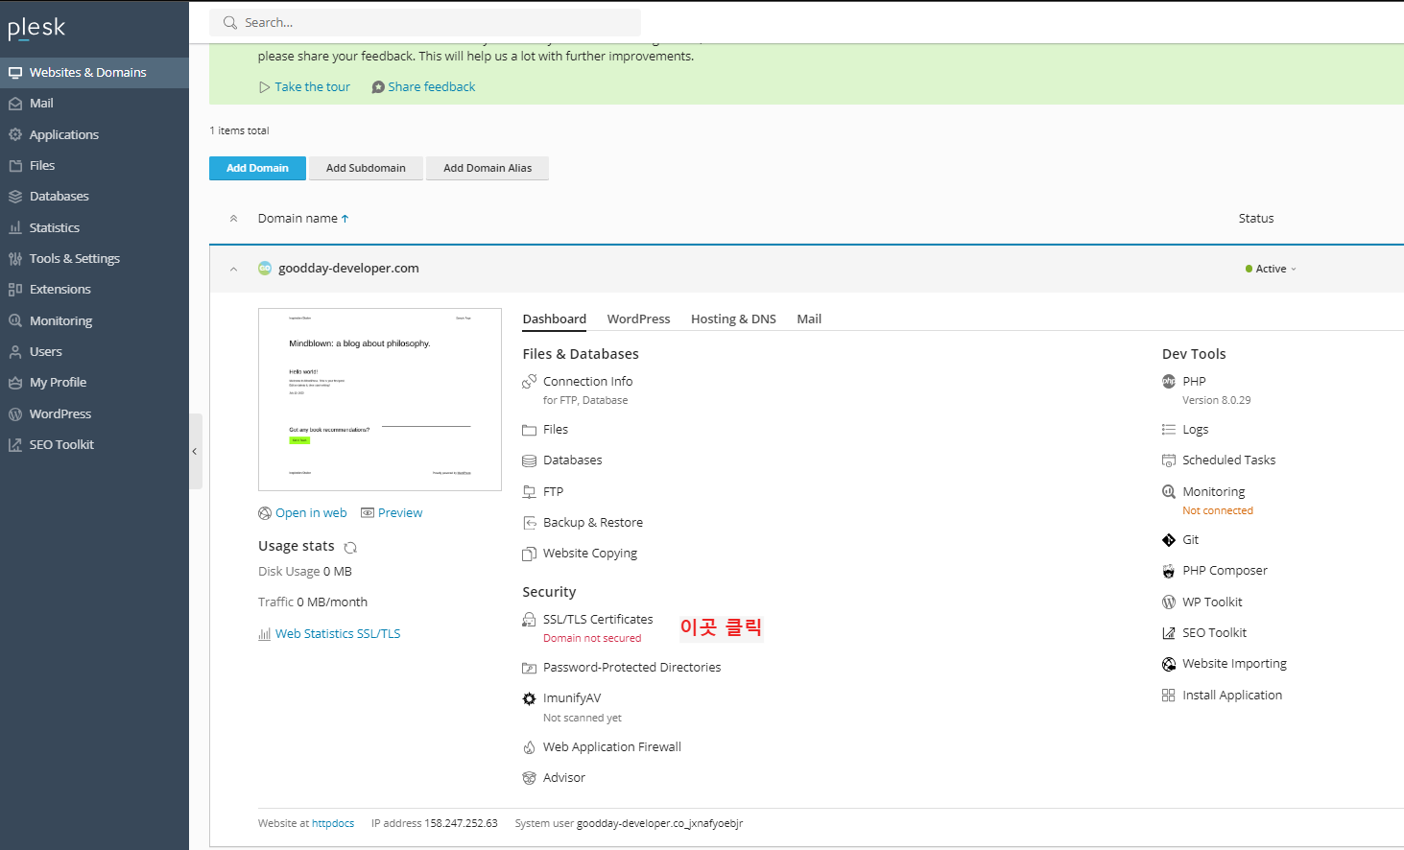Click the Extensions icon in sidebar

click(15, 290)
